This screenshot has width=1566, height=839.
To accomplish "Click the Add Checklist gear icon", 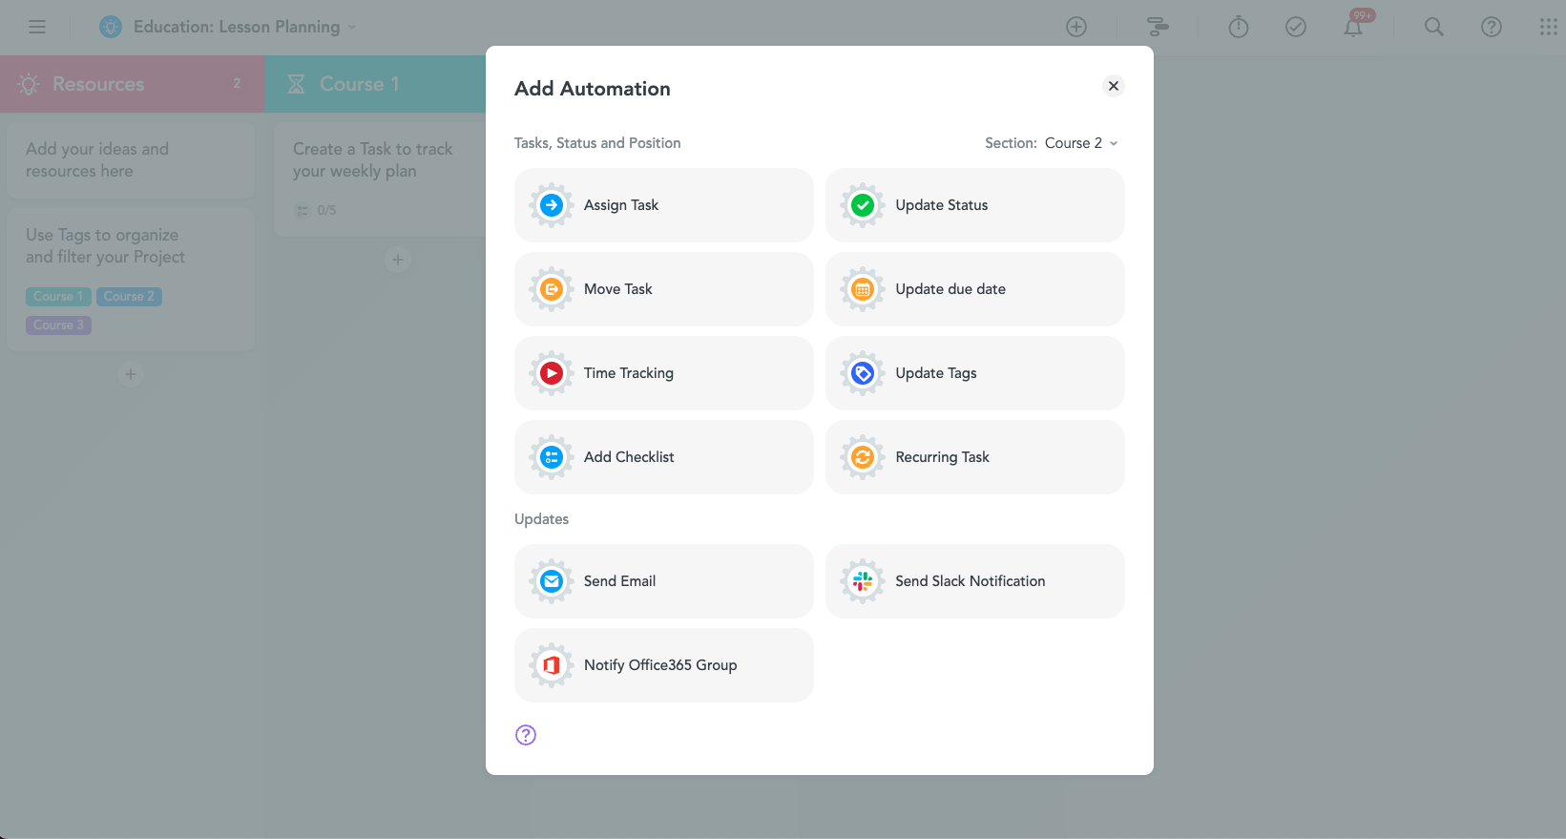I will point(552,457).
